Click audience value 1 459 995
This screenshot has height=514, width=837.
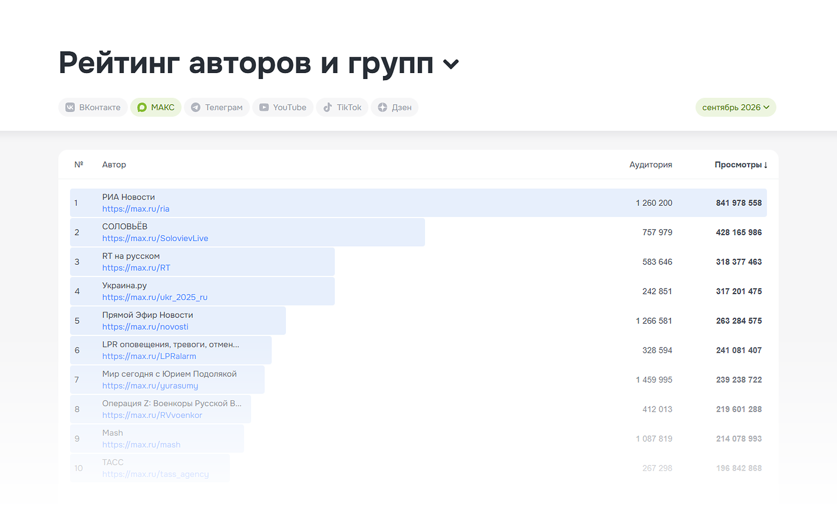click(x=654, y=380)
